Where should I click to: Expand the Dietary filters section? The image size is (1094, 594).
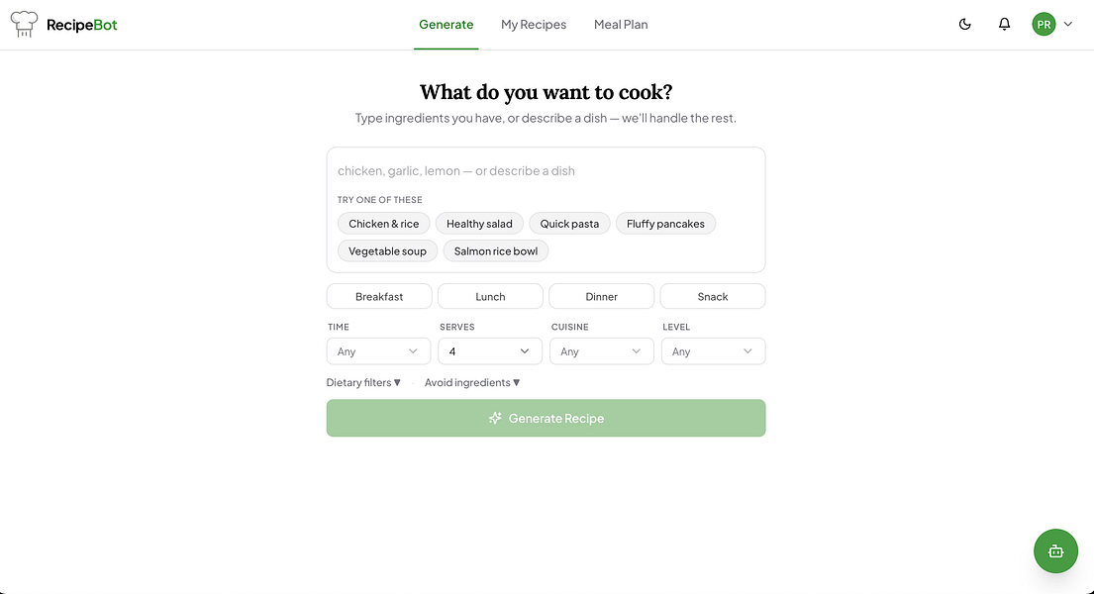(363, 382)
